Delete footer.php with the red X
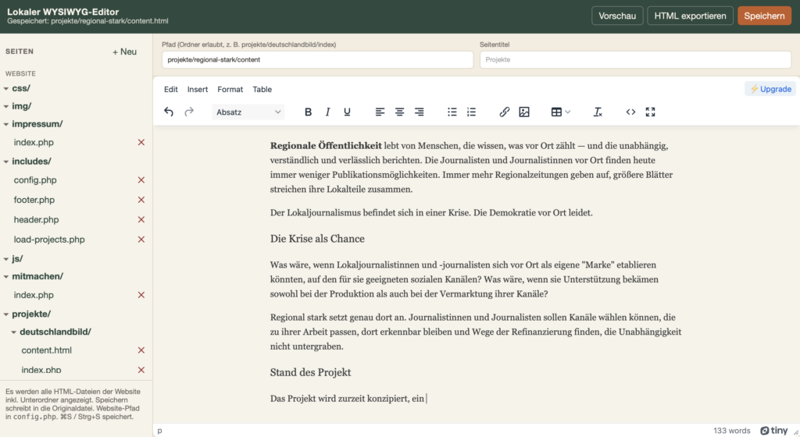 click(x=141, y=200)
